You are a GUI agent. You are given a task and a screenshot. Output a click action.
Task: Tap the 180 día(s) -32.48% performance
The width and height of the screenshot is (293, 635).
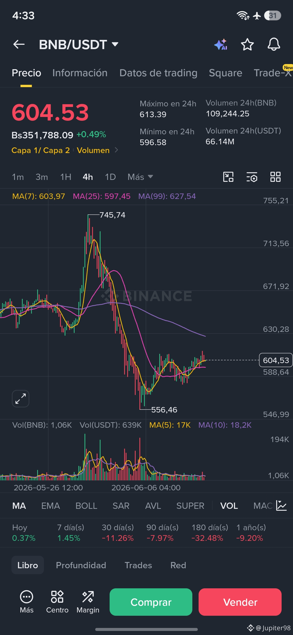210,533
